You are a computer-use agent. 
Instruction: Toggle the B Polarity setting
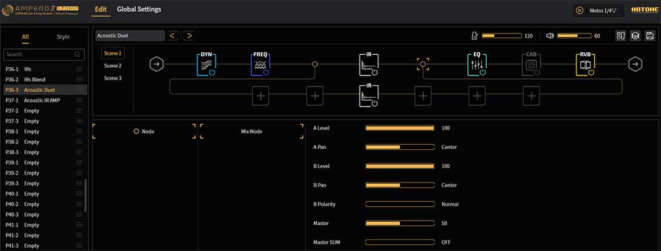point(400,205)
